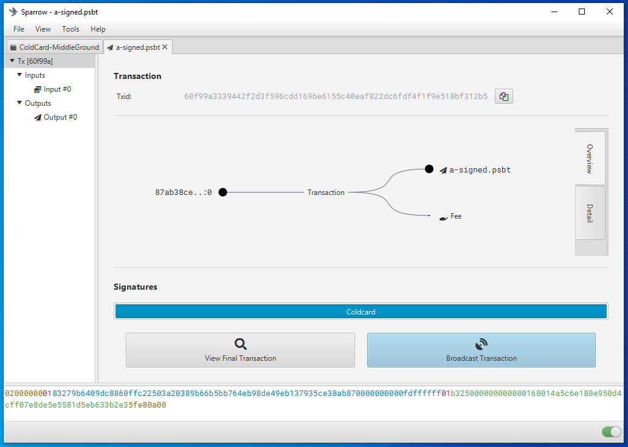Image resolution: width=628 pixels, height=447 pixels.
Task: Click the Sparrow app logo icon
Action: click(13, 12)
